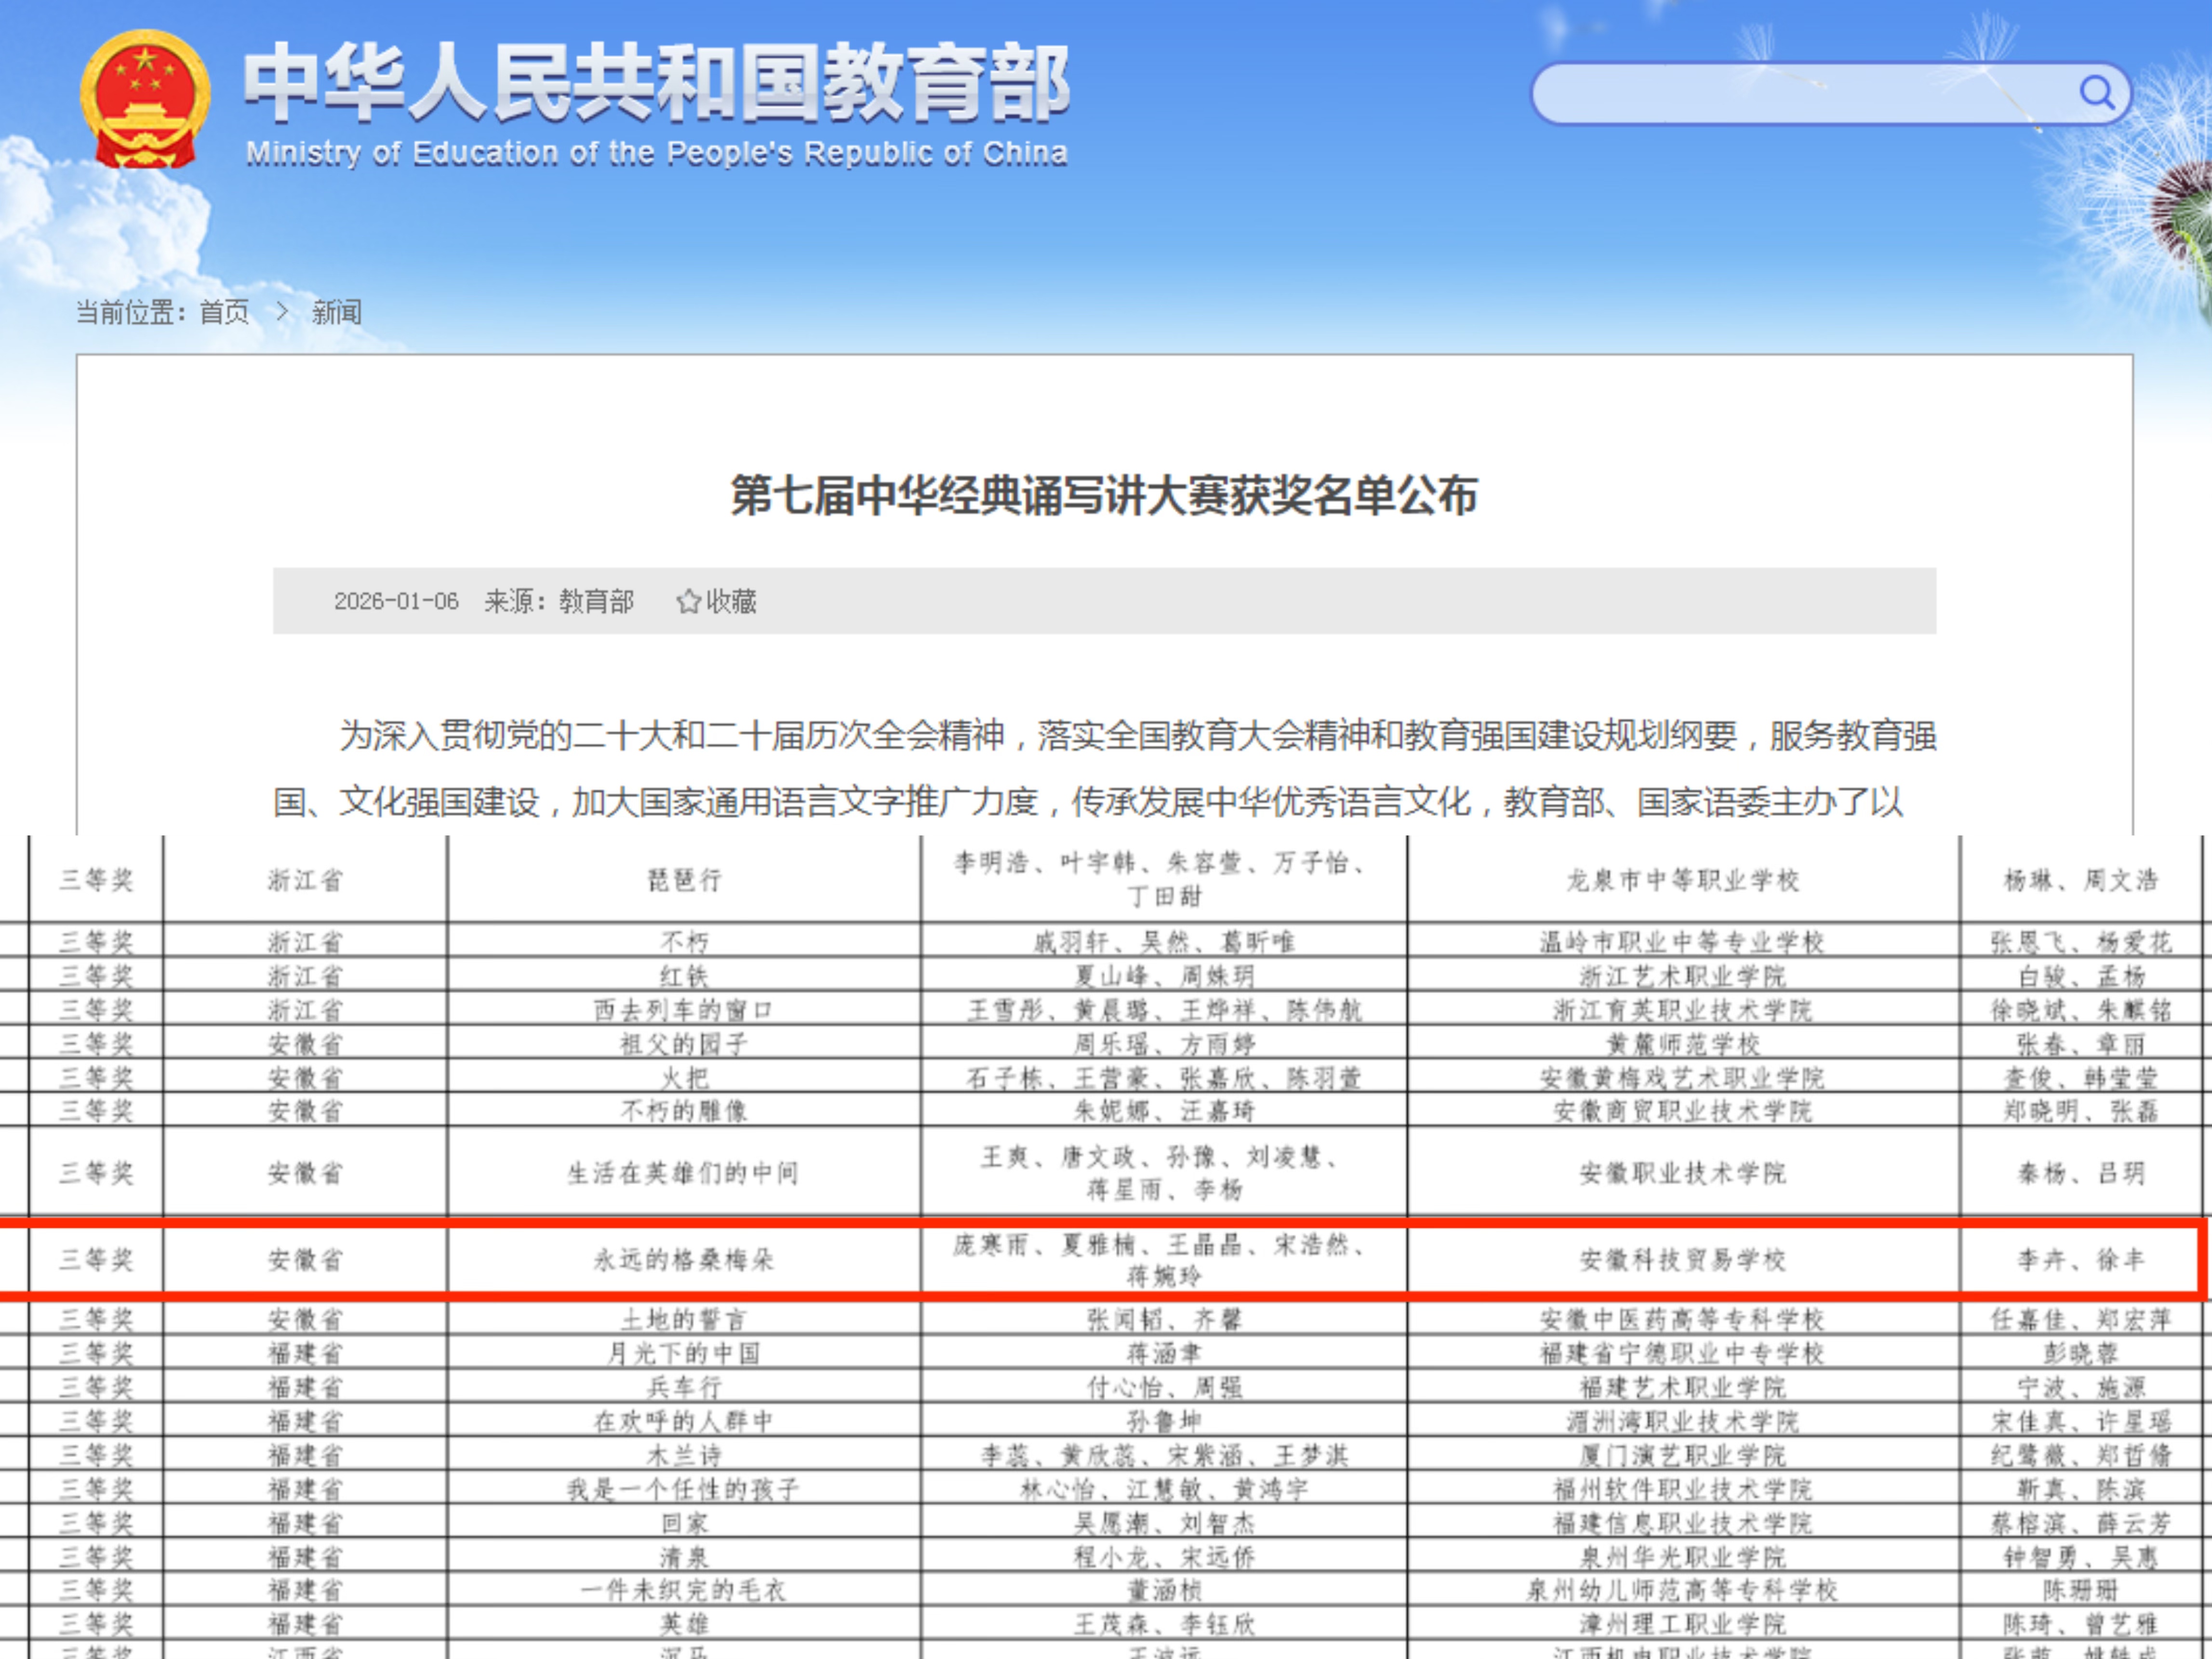Click the 周乐瑶、方雨婷 cell
The width and height of the screenshot is (2212, 1659).
click(x=1164, y=1043)
